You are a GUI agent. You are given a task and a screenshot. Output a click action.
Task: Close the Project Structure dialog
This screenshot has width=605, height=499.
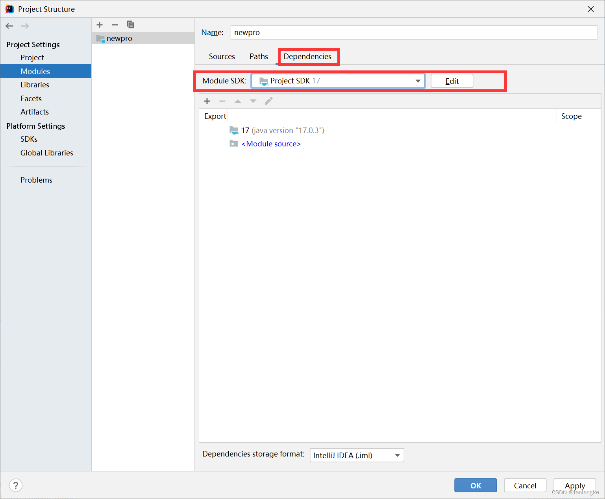tap(591, 9)
